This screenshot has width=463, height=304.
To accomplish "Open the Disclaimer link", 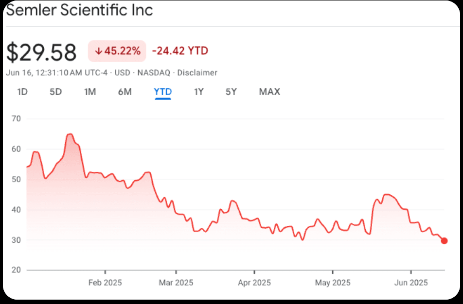I will click(197, 73).
